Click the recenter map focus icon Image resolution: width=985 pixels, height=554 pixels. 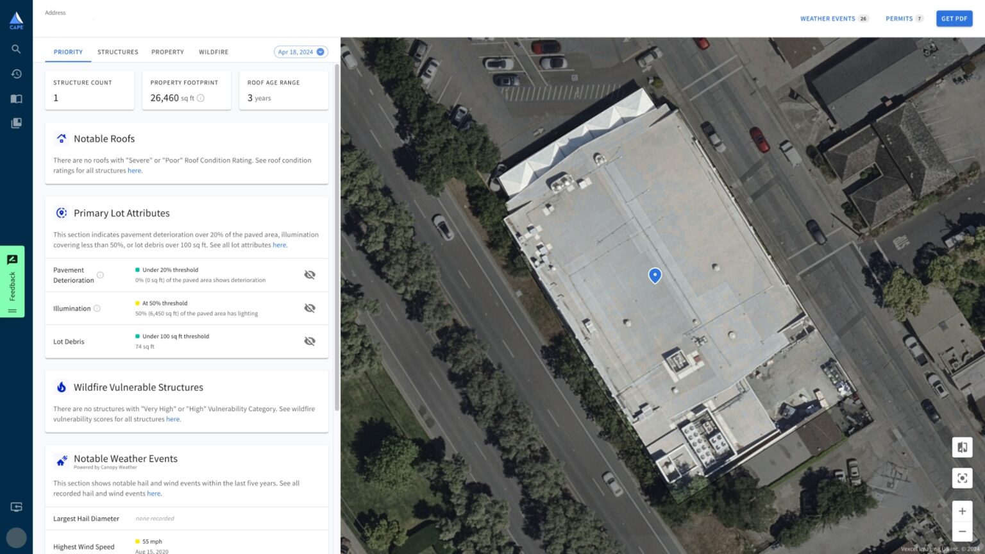click(x=962, y=478)
